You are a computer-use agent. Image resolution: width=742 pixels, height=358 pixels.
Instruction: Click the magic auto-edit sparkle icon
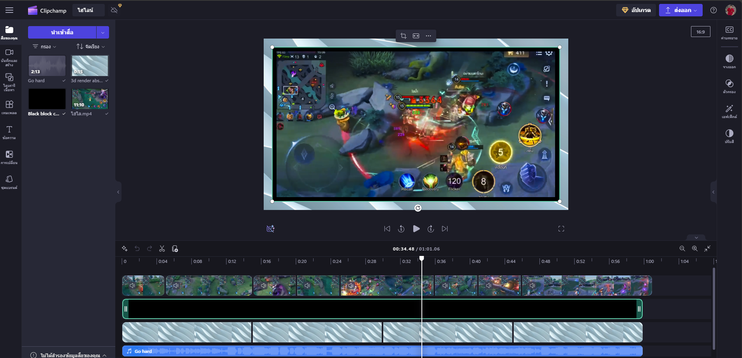click(x=125, y=249)
